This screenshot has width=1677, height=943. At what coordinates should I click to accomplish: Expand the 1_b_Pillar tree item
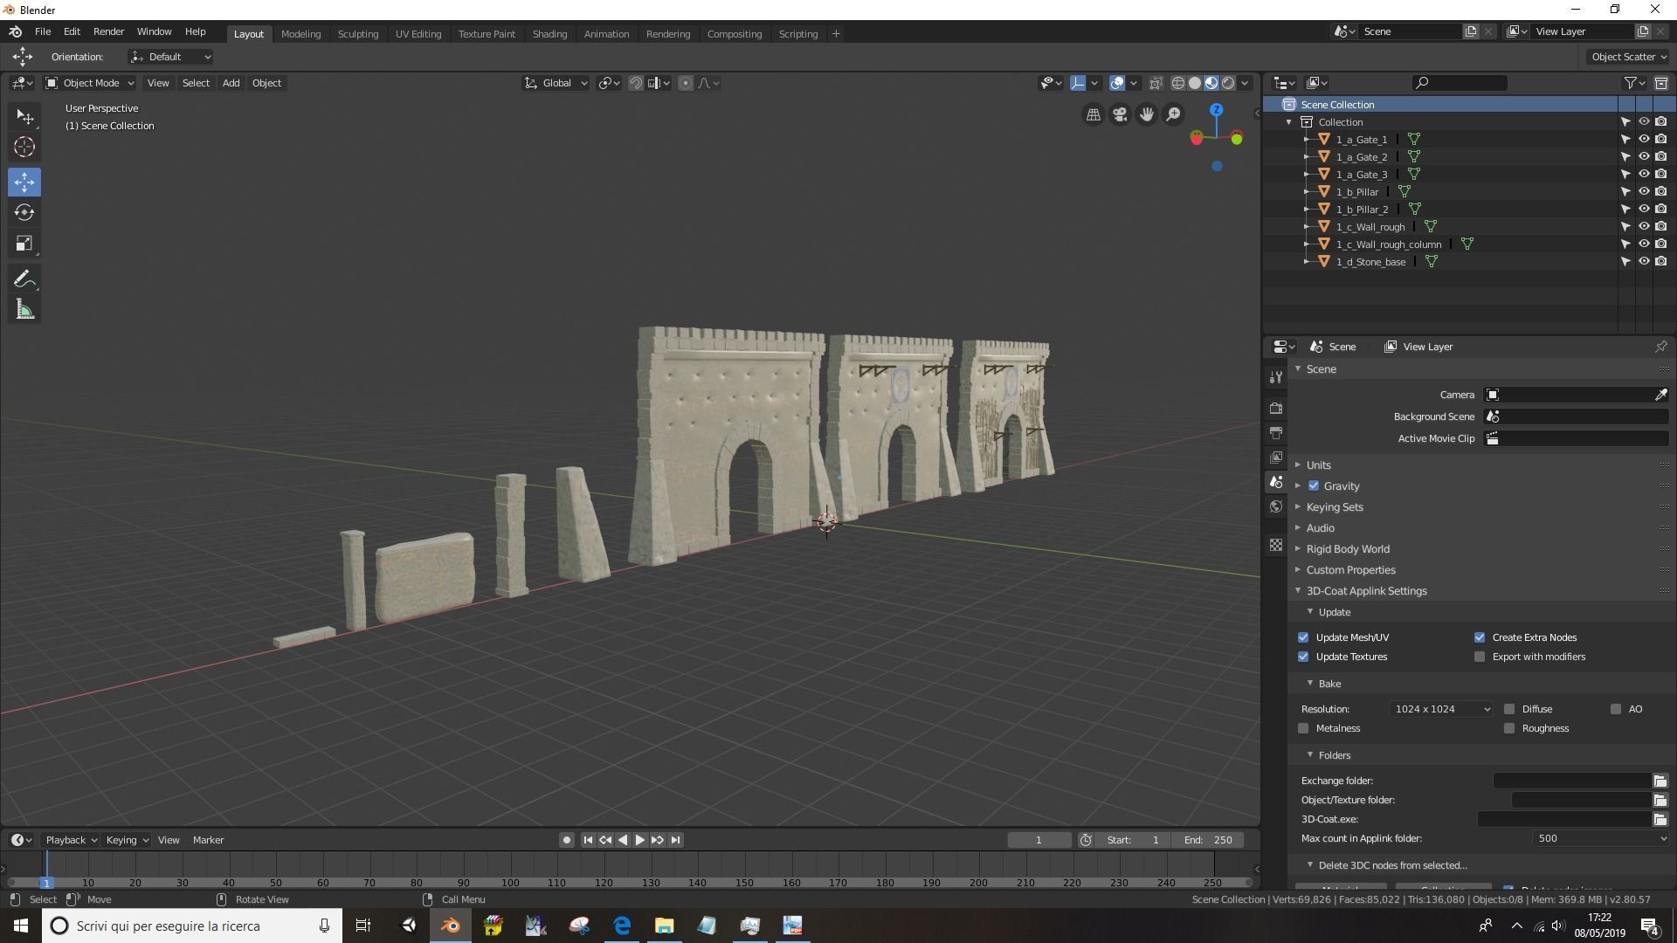[x=1307, y=192]
